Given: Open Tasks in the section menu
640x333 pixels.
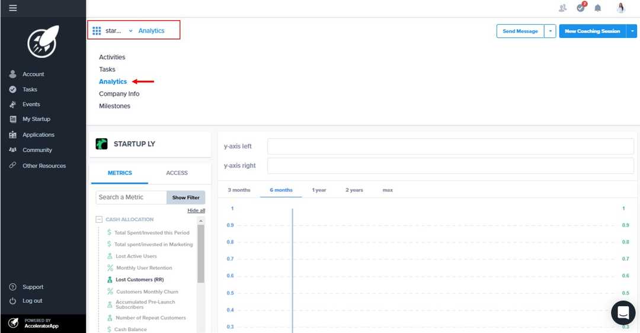Looking at the screenshot, I should click(107, 69).
